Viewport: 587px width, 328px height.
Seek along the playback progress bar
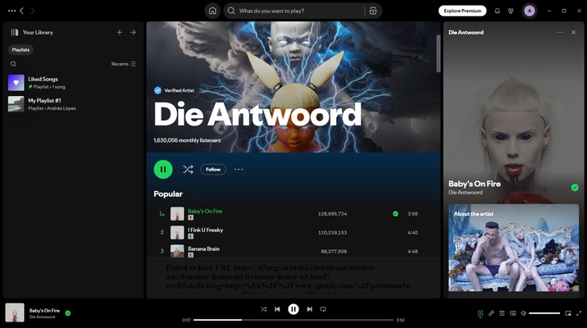tap(293, 320)
